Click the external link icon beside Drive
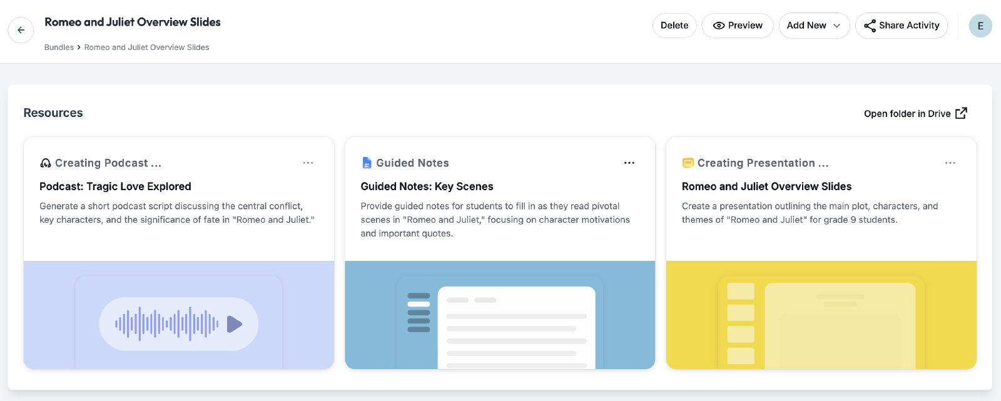Image resolution: width=1001 pixels, height=401 pixels. point(962,113)
